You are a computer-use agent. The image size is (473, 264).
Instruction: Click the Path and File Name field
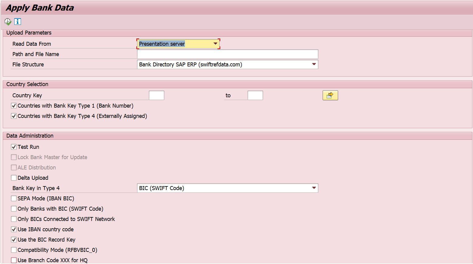227,54
